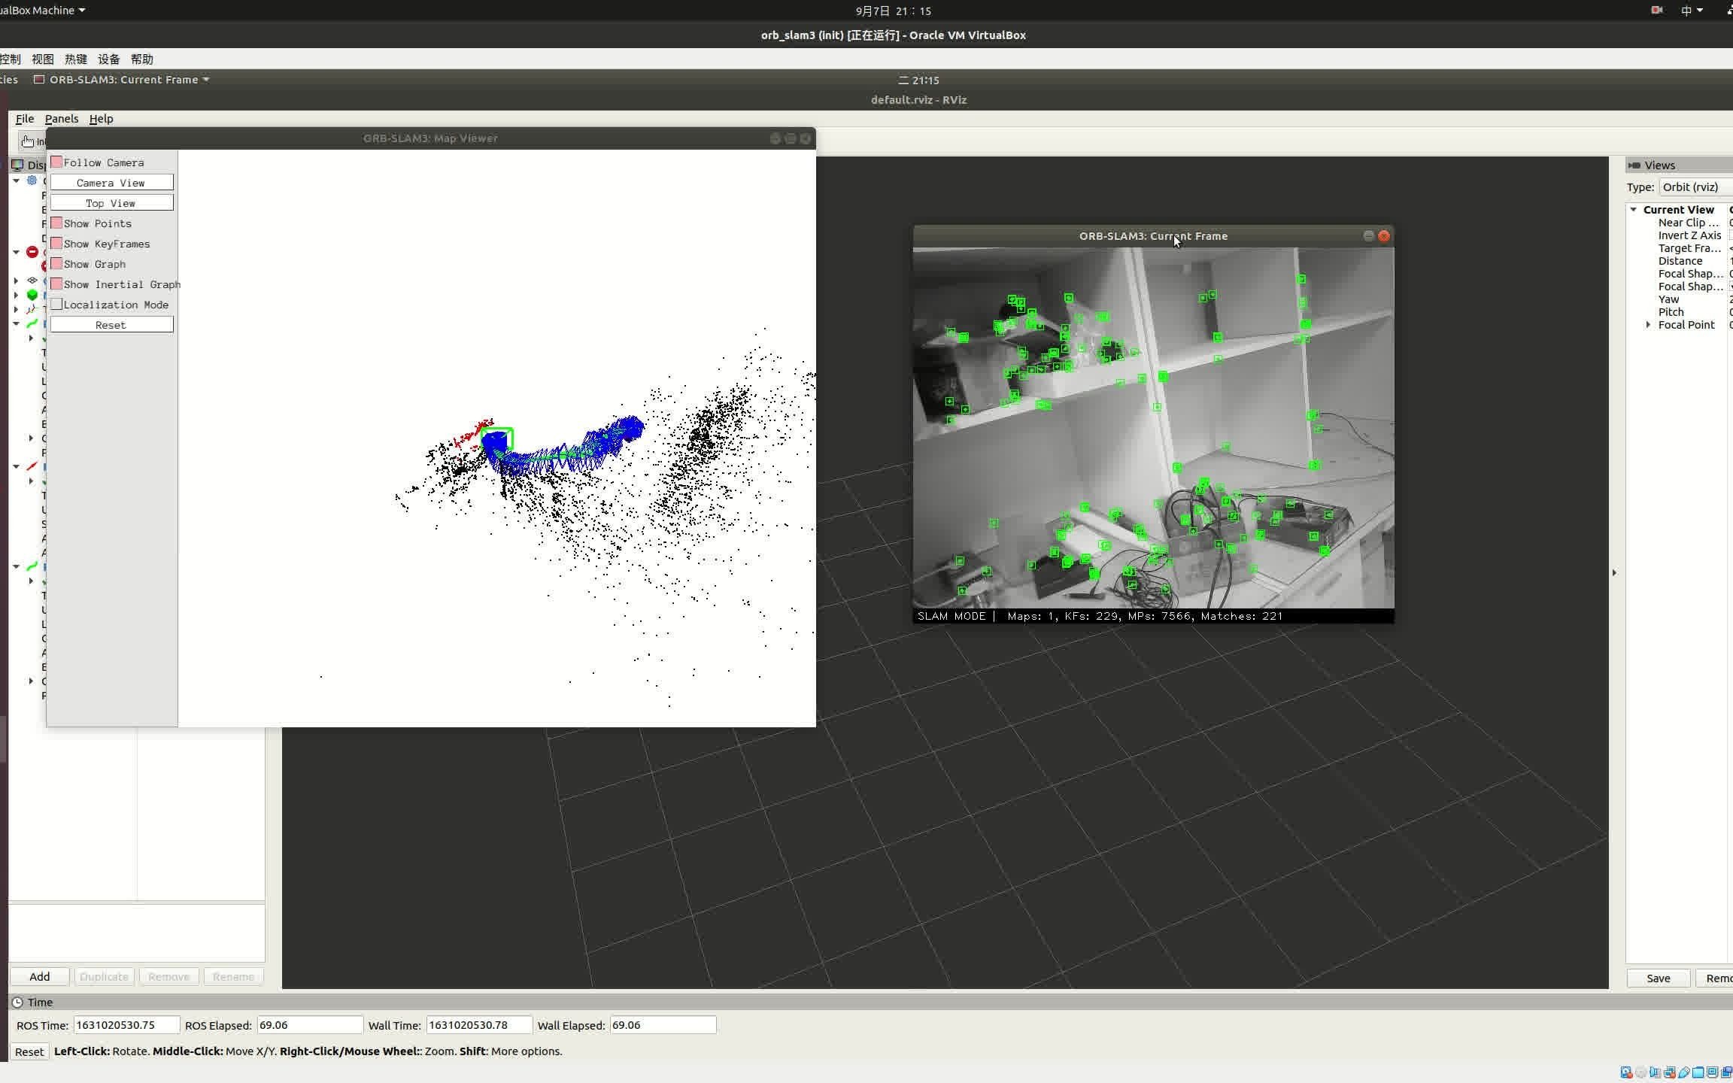The height and width of the screenshot is (1083, 1733).
Task: Click the ROS Elapsed field
Action: (309, 1025)
